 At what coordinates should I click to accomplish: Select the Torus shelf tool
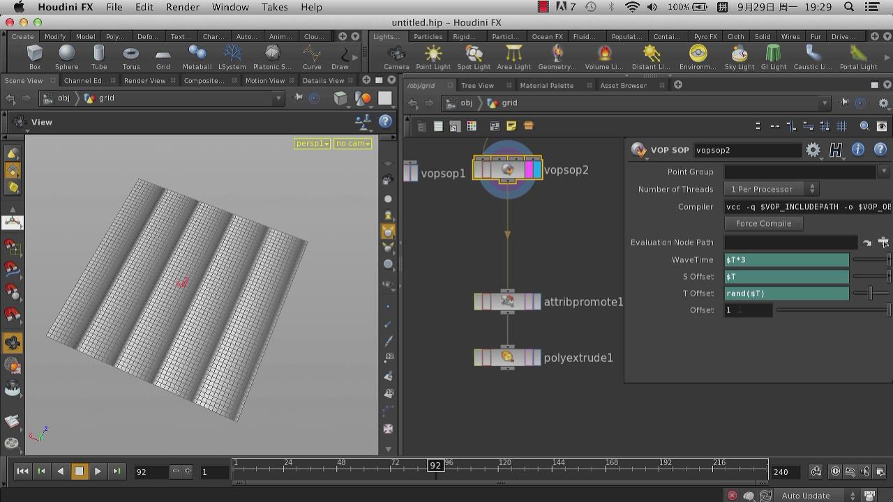click(x=131, y=57)
